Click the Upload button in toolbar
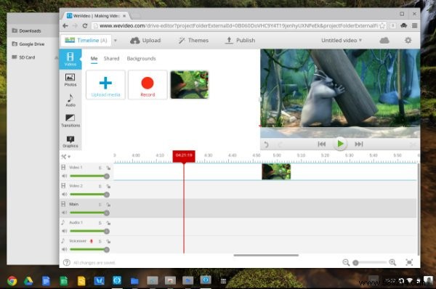This screenshot has height=289, width=436. coord(145,40)
